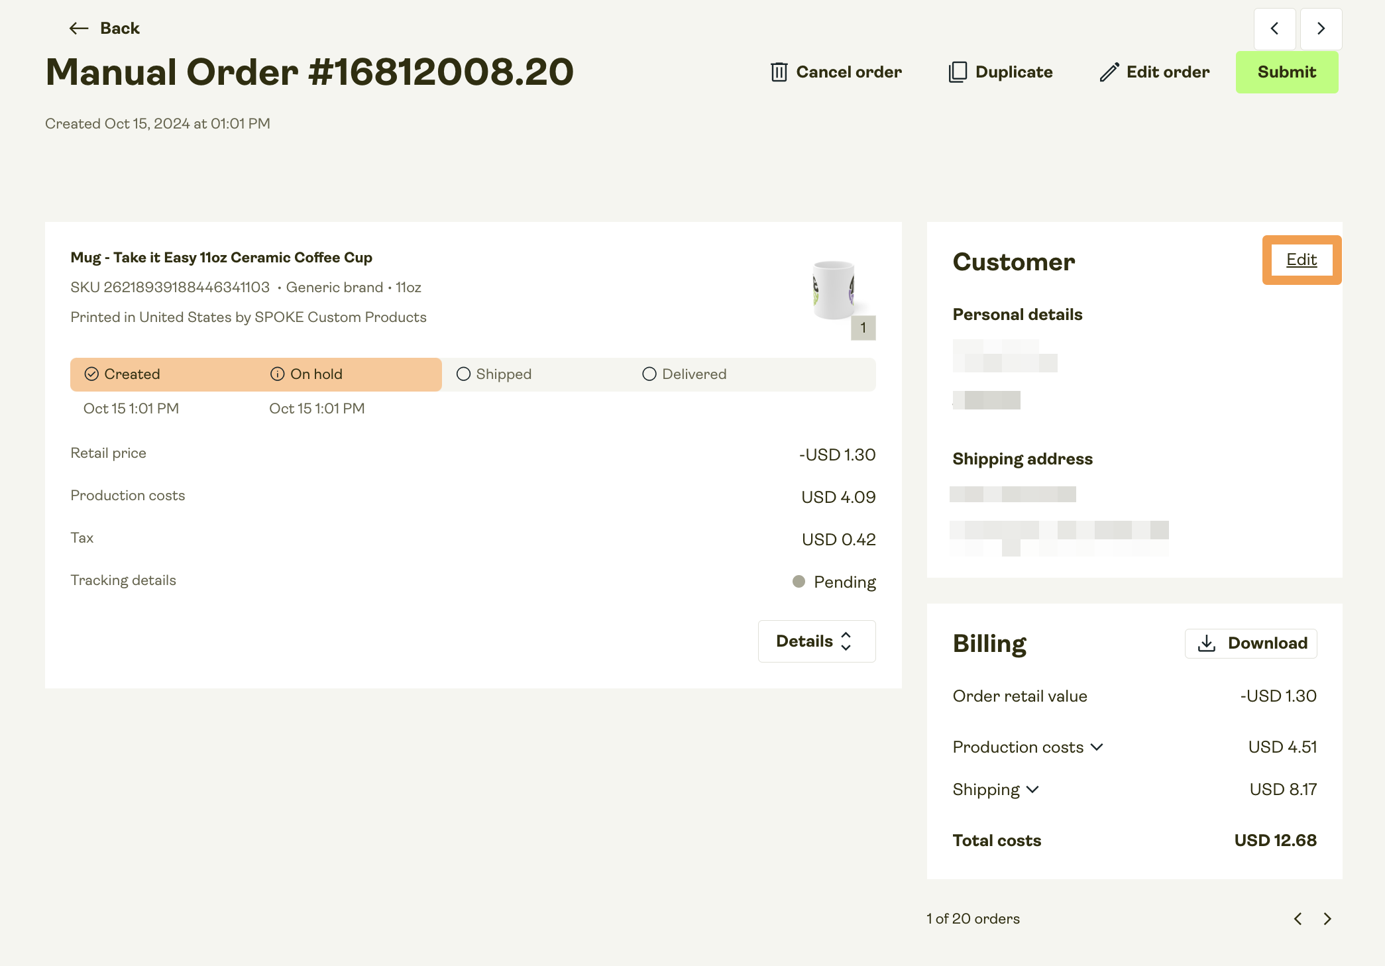
Task: Click the Order retail value row label
Action: (x=1020, y=696)
